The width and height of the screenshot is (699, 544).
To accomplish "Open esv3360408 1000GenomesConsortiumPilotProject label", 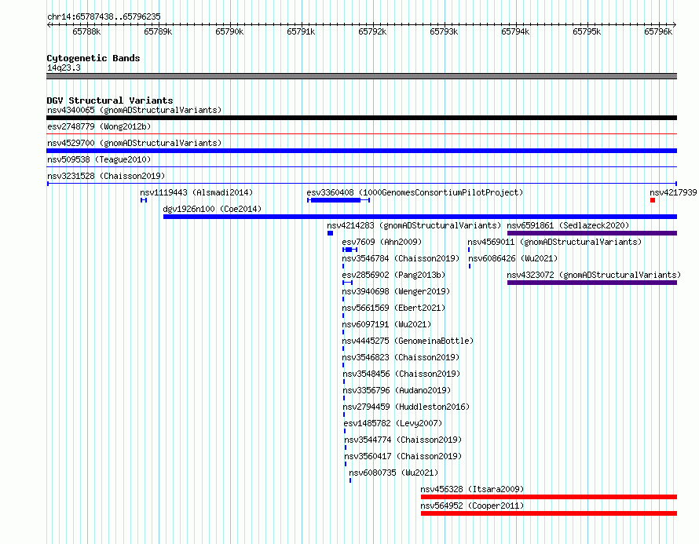I will [x=415, y=192].
